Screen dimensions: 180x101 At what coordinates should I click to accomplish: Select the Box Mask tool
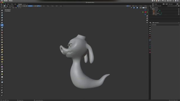coord(2,77)
